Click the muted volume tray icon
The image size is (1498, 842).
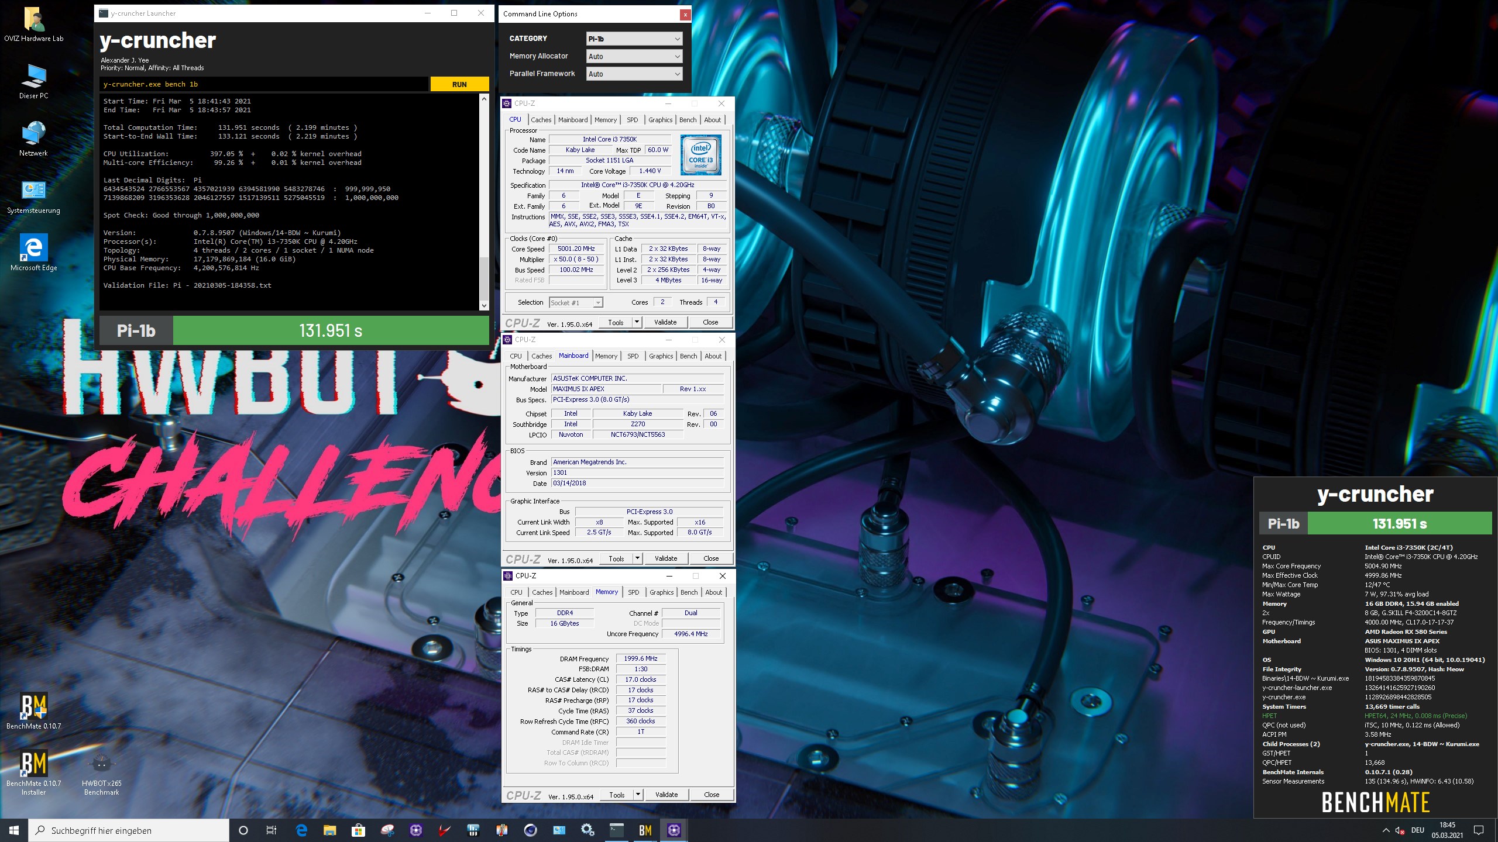(x=1400, y=830)
